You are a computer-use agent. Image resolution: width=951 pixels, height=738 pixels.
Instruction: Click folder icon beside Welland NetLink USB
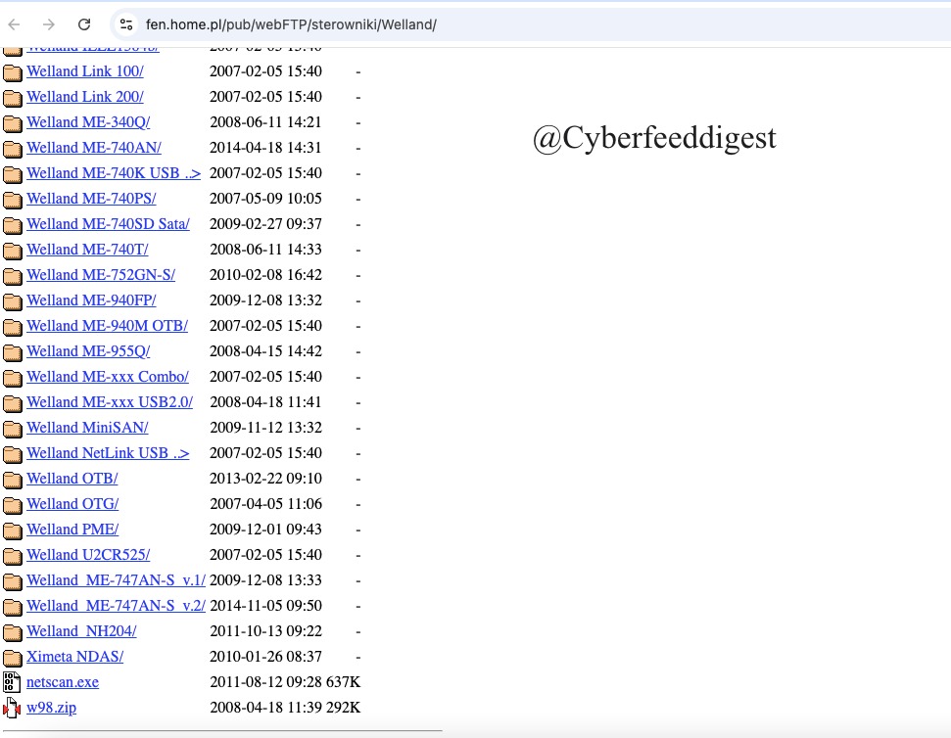(12, 454)
